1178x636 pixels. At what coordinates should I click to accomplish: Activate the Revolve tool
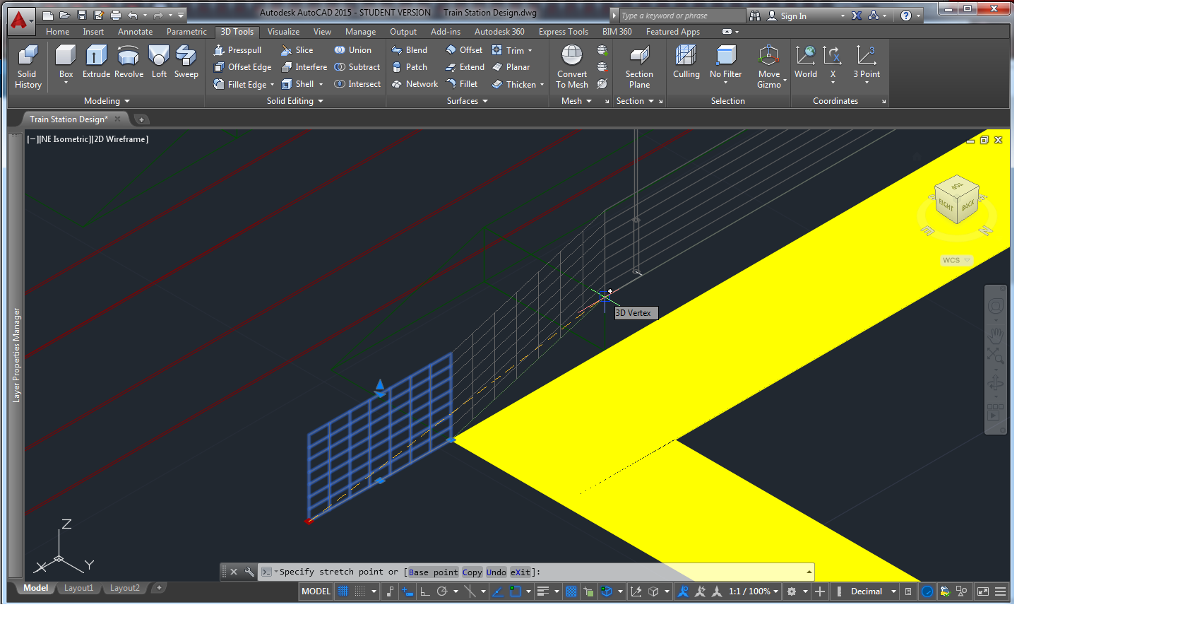pyautogui.click(x=129, y=62)
